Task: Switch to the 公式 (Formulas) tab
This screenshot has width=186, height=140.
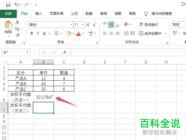Action: pyautogui.click(x=74, y=13)
